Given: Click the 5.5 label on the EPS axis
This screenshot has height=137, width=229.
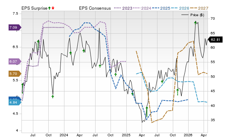Looking at the screenshot, I should point(15,80).
